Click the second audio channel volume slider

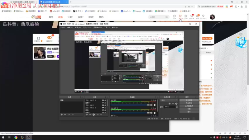[x=130, y=113]
